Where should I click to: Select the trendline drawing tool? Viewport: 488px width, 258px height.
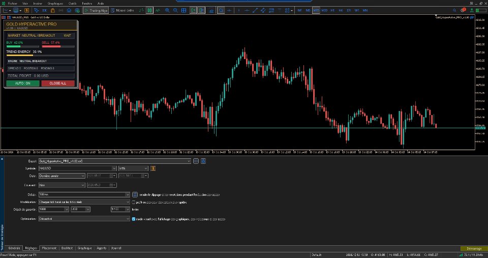[255, 10]
